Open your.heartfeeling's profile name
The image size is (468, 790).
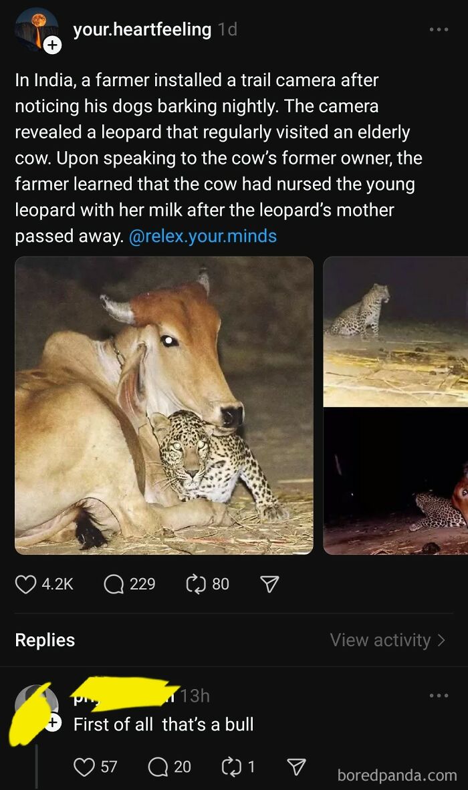click(142, 29)
